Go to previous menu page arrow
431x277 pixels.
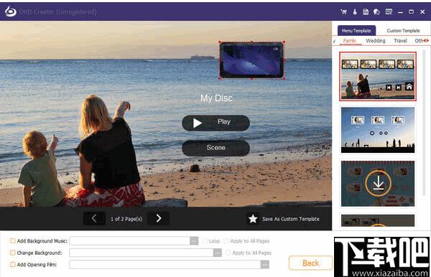tap(94, 219)
